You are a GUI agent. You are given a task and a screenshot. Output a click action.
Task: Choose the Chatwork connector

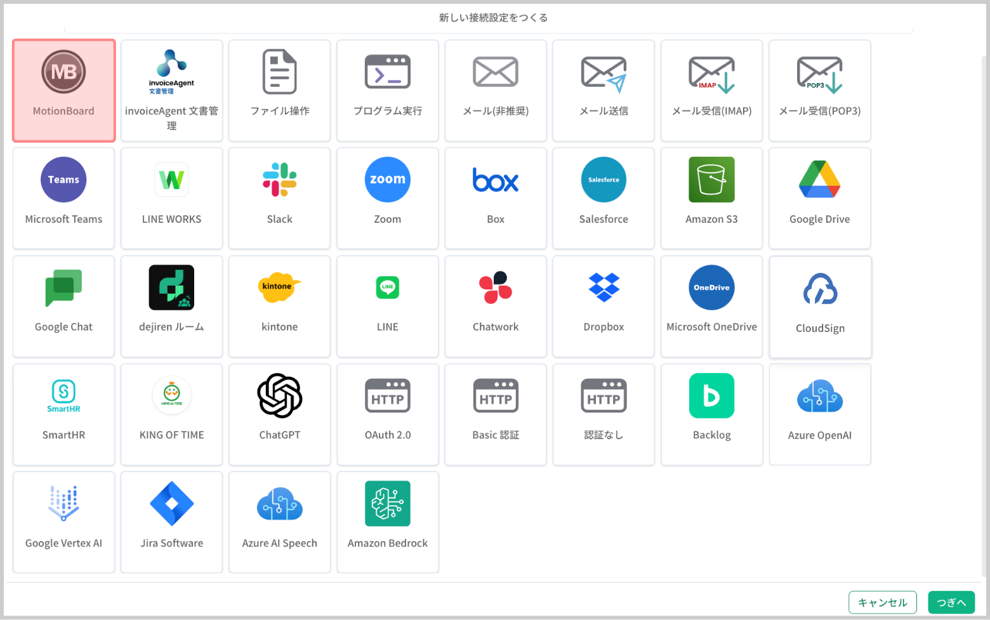coord(496,307)
